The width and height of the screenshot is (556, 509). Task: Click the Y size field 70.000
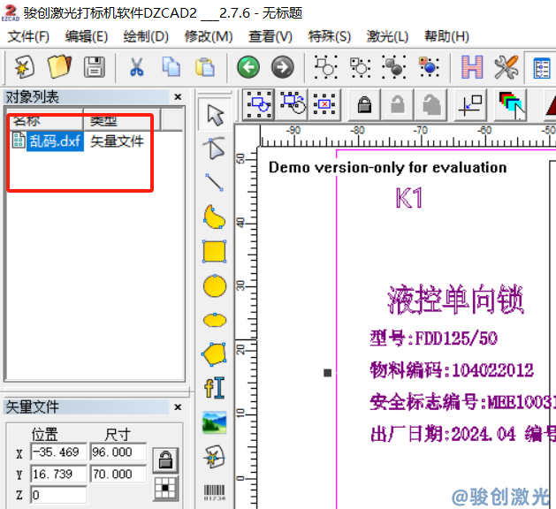[x=118, y=474]
